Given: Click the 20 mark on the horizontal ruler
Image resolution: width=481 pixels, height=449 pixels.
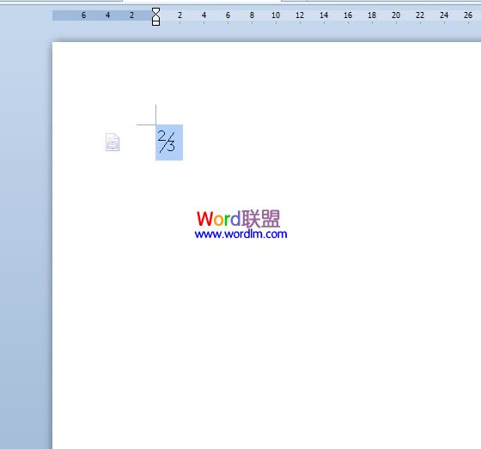Looking at the screenshot, I should (396, 15).
